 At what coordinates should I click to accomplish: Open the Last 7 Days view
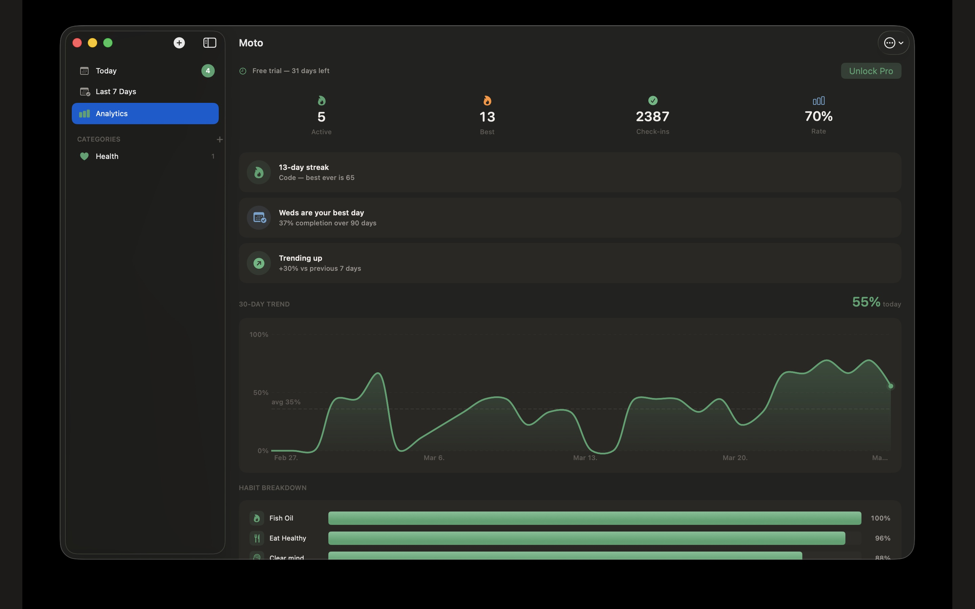[x=145, y=92]
